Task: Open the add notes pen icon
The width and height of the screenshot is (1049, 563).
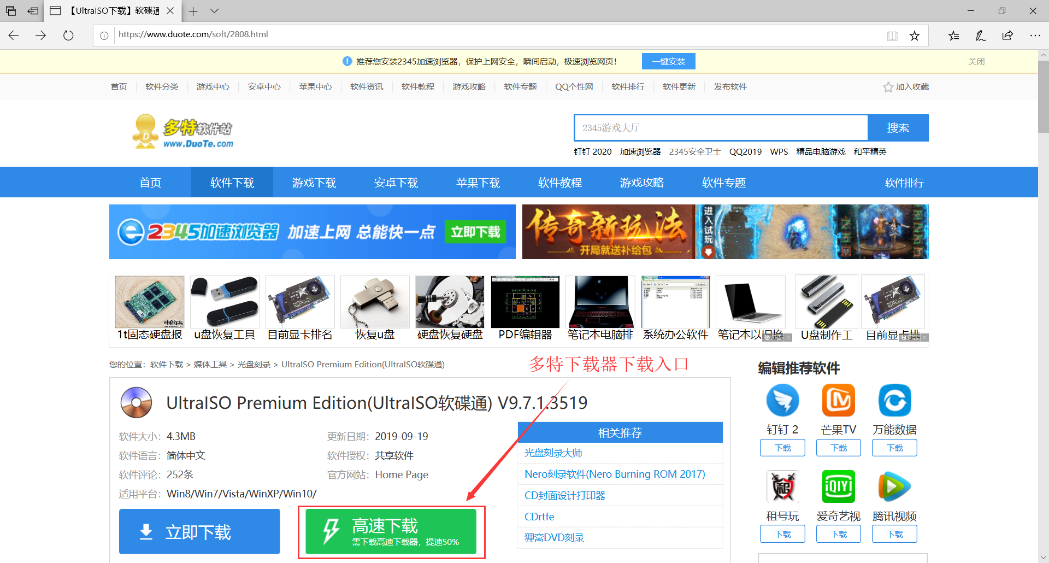Action: (980, 36)
